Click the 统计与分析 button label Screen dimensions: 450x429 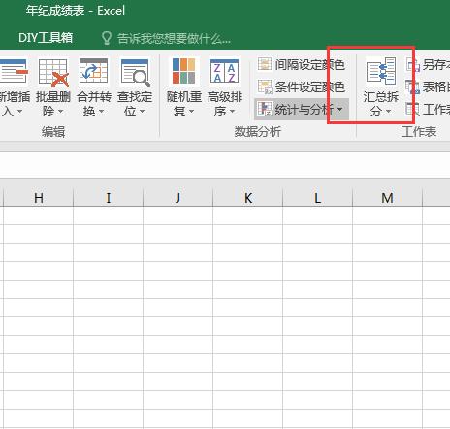304,110
